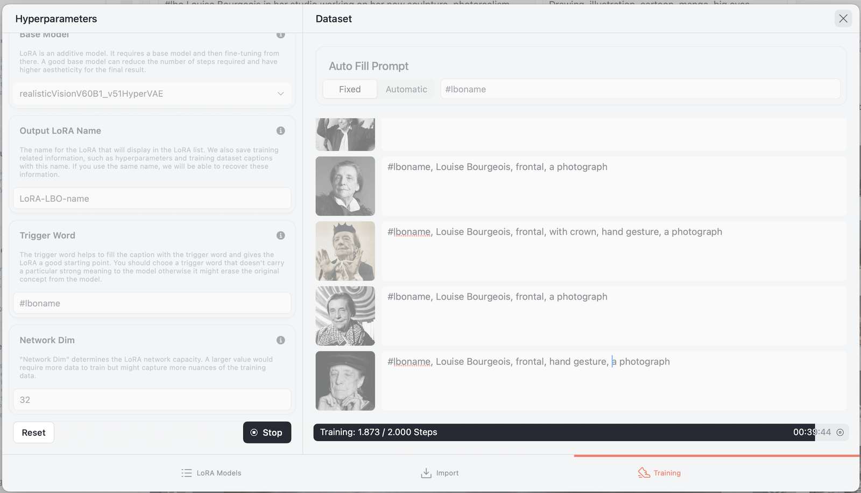
Task: Reset the hyperparameters
Action: (x=33, y=433)
